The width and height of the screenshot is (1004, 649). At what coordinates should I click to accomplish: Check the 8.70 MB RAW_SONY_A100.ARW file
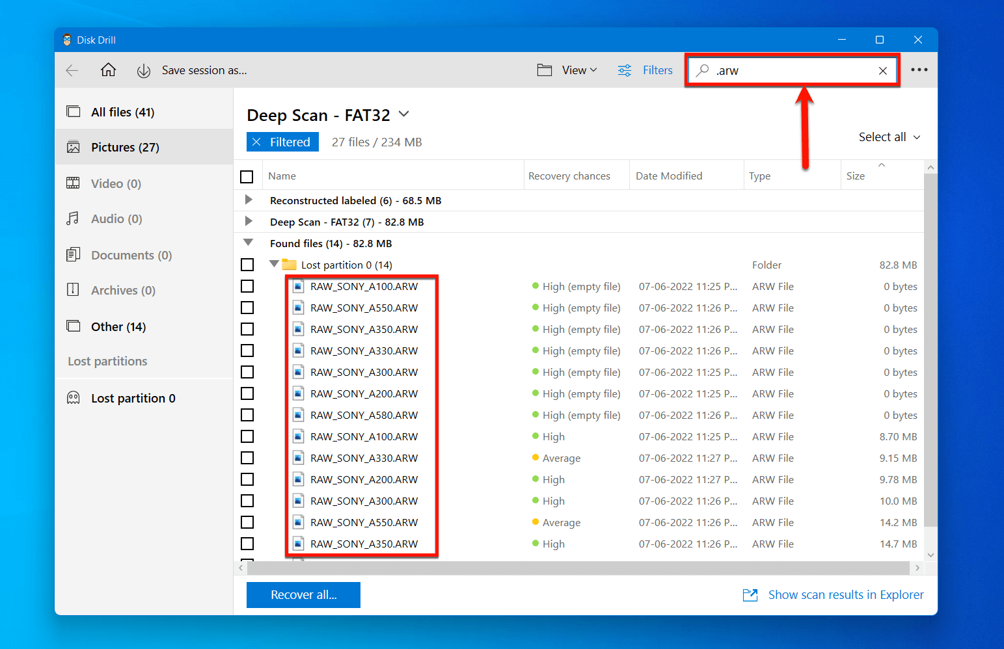[247, 436]
